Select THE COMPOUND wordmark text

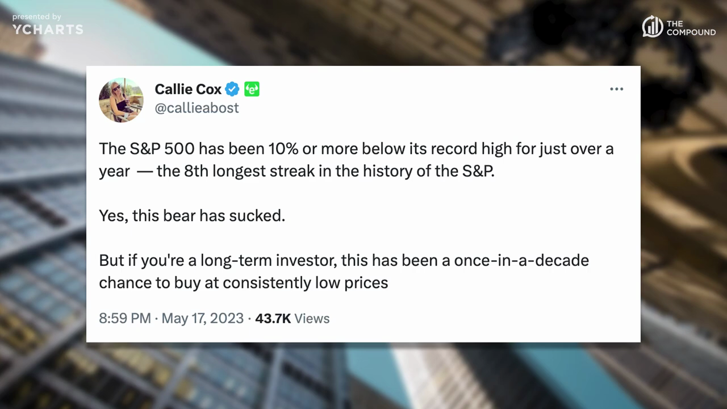tap(691, 28)
